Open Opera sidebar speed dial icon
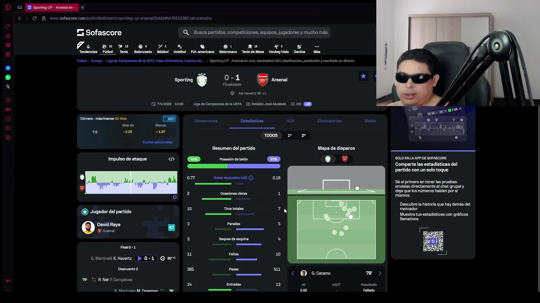Viewport: 540px width, 303px height. coord(8,27)
